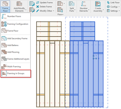Click the Y axis control grip
The width and height of the screenshot is (121, 109).
point(94,56)
